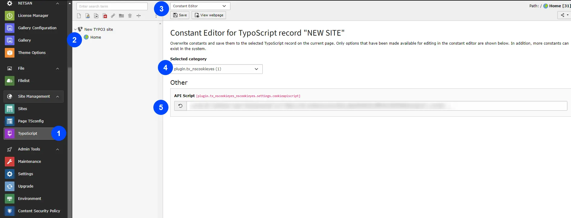Click the View webpage button

(209, 15)
